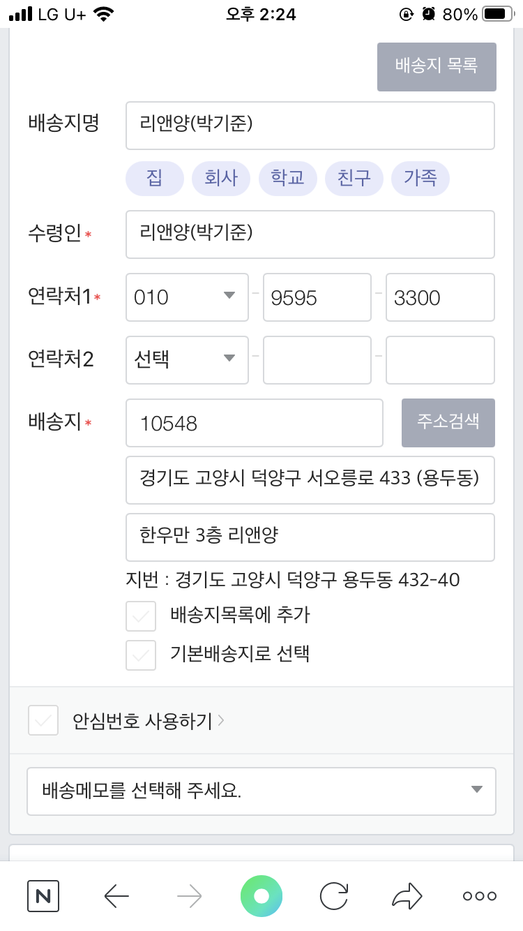Select the 가족 address label chip
523x931 pixels.
coord(420,178)
